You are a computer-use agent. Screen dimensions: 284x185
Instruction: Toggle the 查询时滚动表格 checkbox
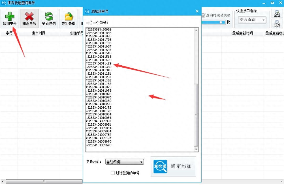point(203,15)
